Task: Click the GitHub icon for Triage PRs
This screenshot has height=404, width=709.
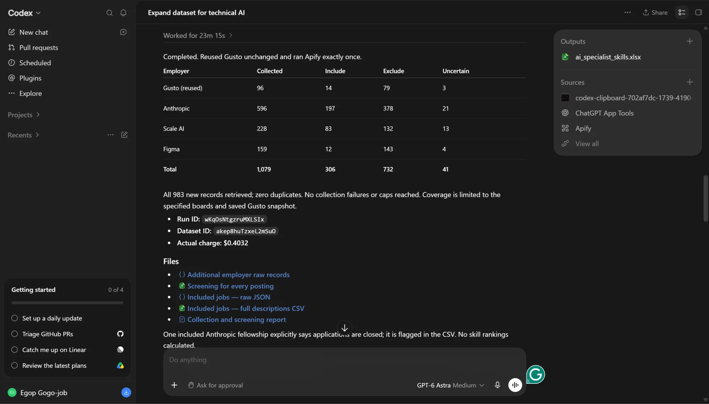Action: (121, 334)
